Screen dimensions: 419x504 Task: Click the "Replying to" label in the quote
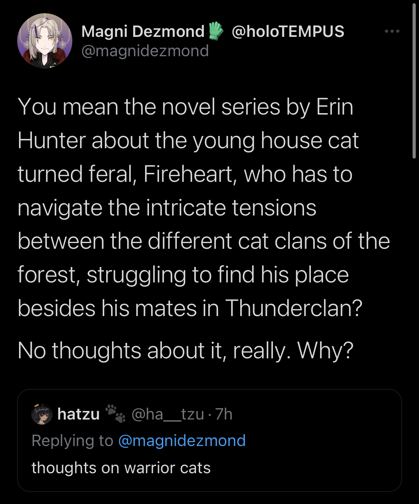(x=72, y=441)
